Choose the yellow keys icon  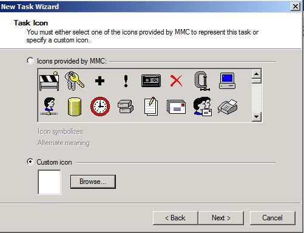(x=75, y=81)
